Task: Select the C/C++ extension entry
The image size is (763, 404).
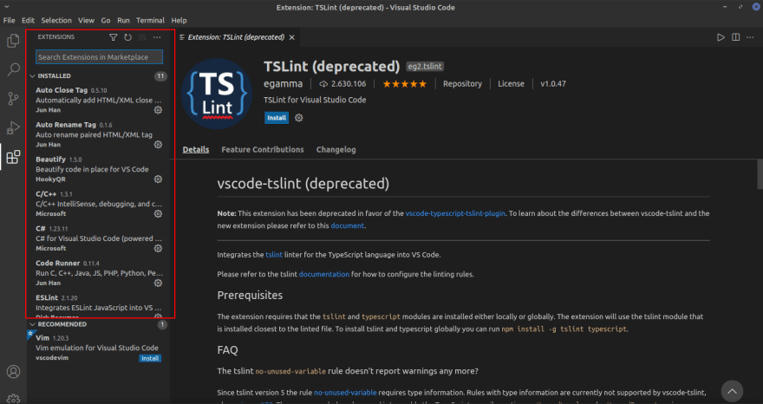Action: click(99, 204)
